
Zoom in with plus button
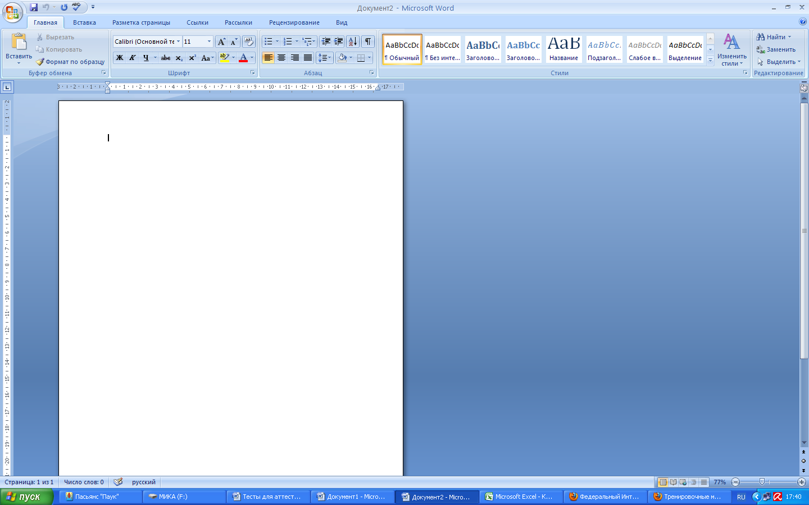[x=802, y=482]
